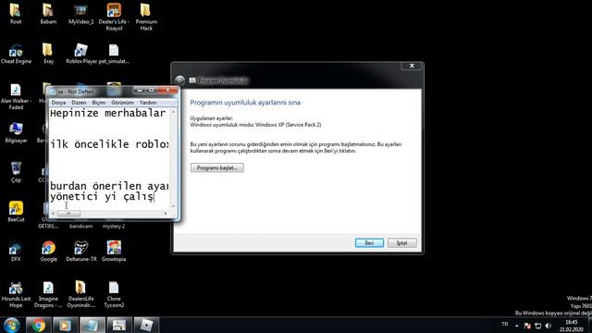Viewport: 592px width, 333px height.
Task: Launch Cheat Engine from desktop
Action: 16,54
